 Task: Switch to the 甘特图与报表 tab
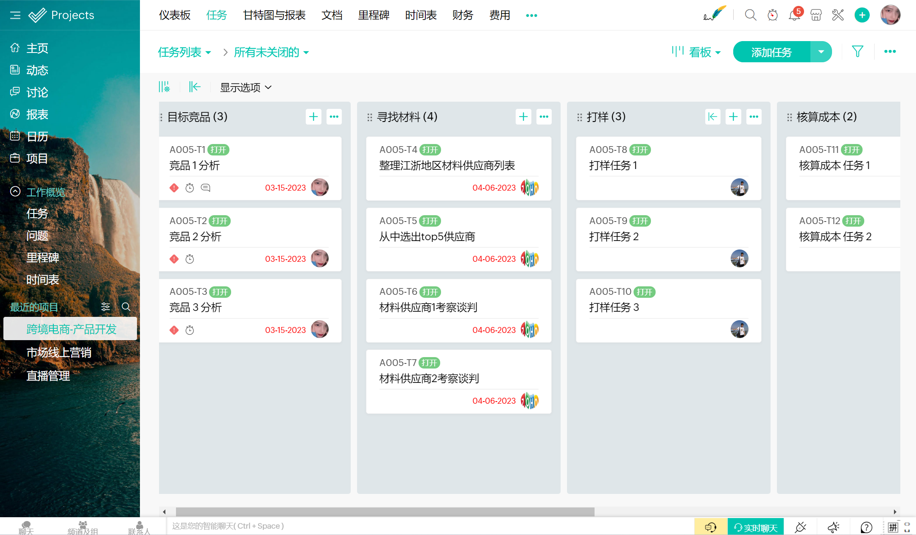click(x=274, y=15)
